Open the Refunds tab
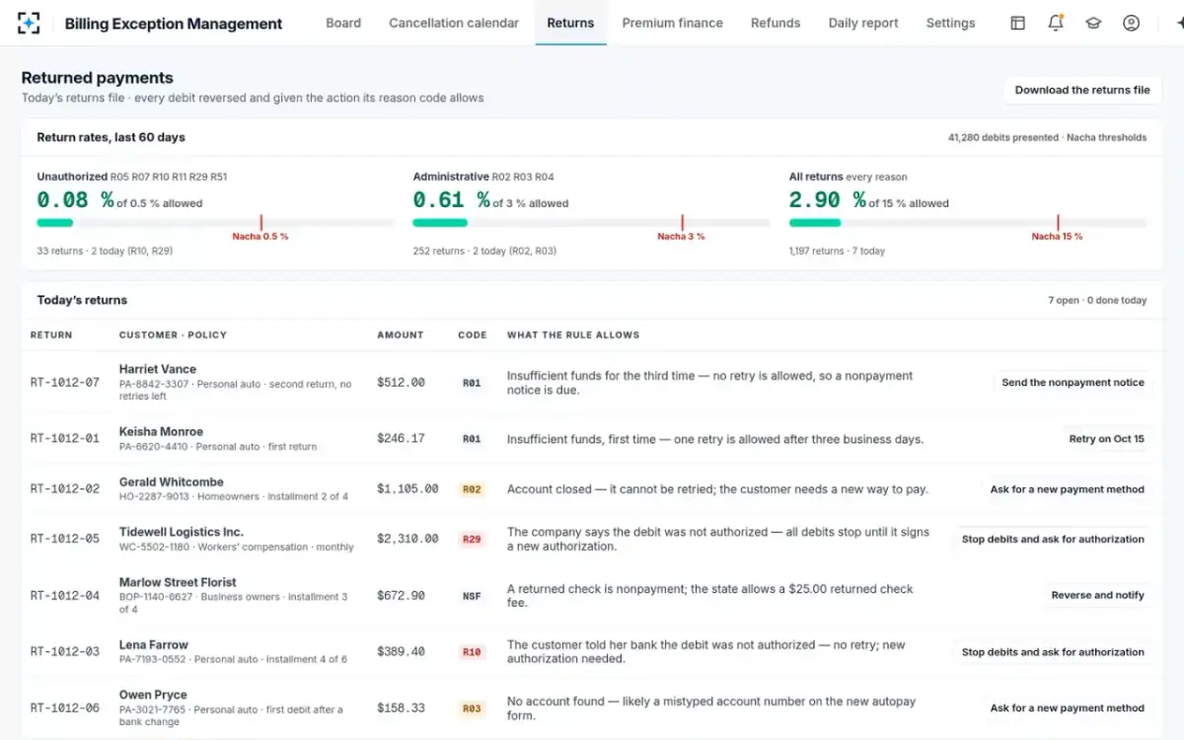This screenshot has width=1184, height=740. (776, 23)
